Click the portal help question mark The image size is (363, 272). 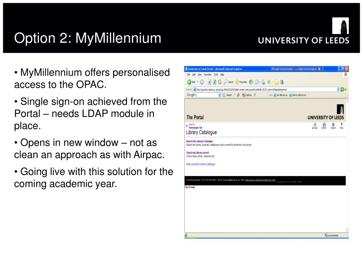[341, 126]
